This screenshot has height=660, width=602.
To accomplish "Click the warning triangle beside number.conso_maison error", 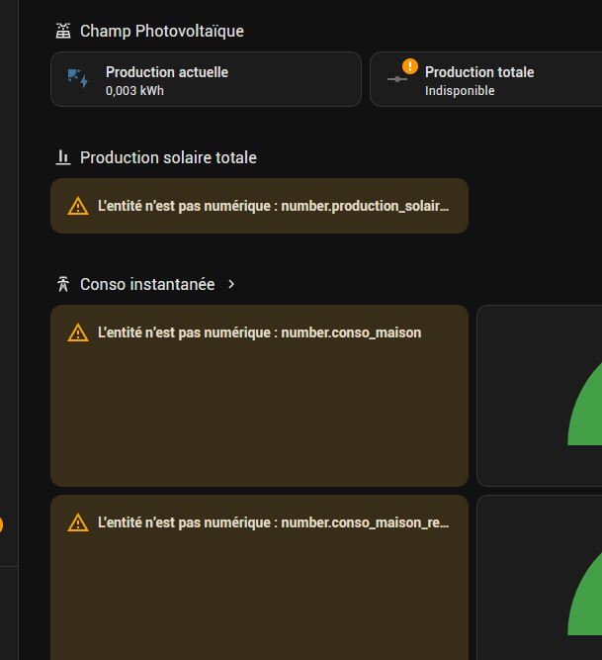I will (x=78, y=333).
